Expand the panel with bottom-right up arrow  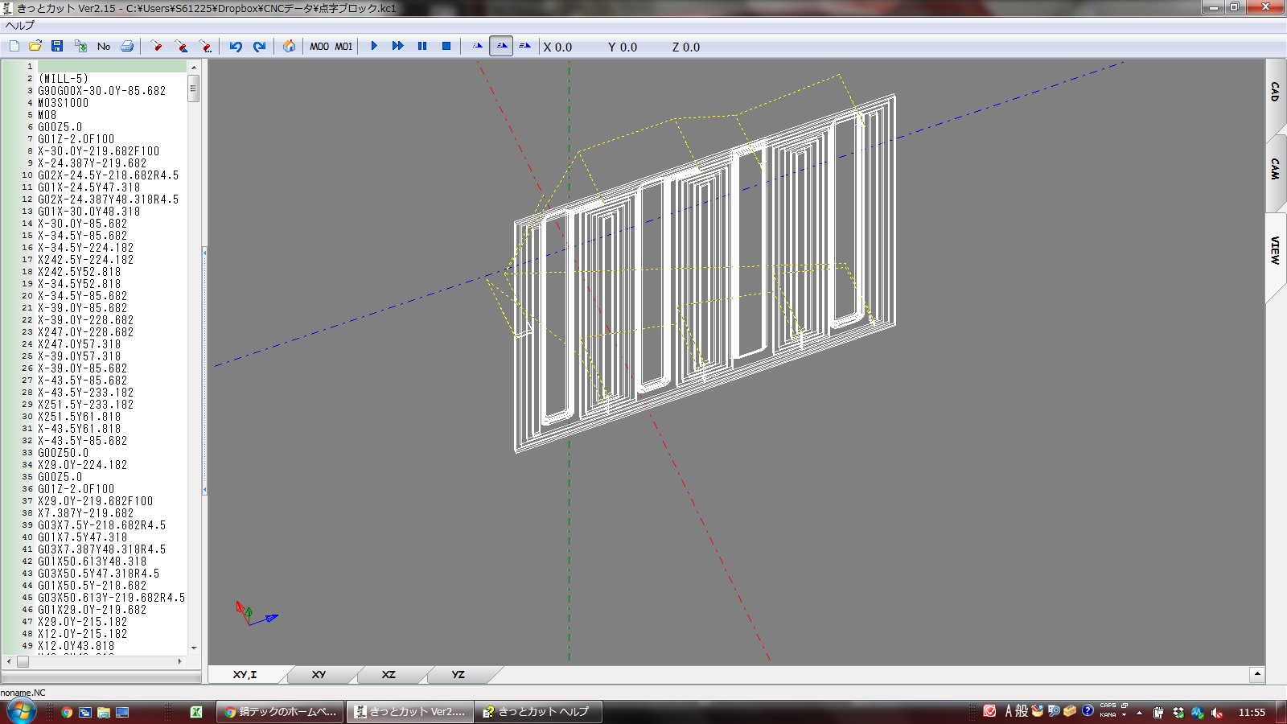coord(1257,675)
